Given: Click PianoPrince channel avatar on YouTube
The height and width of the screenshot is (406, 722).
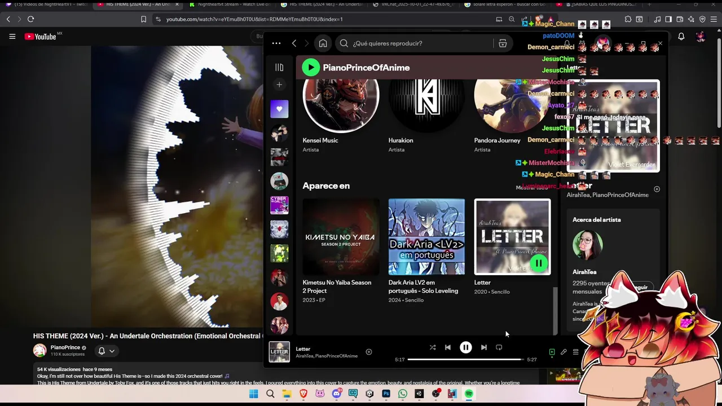Looking at the screenshot, I should 39,351.
